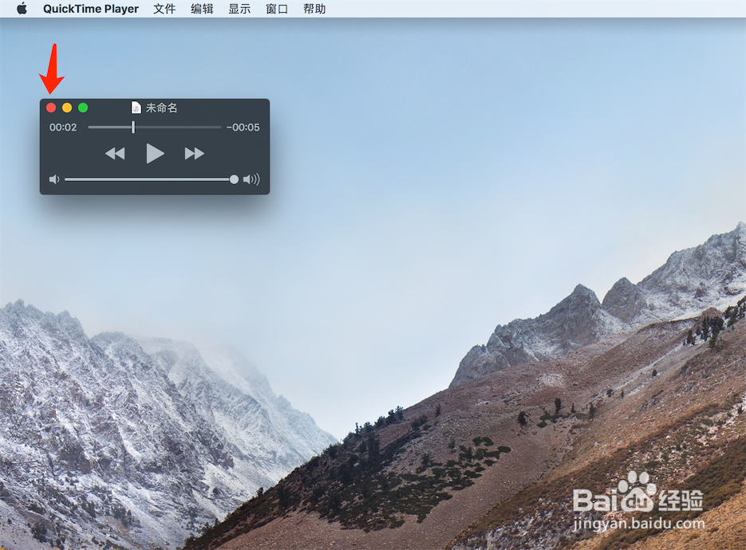Select the Fast-Forward icon
Viewport: 746px width, 550px height.
(x=194, y=153)
